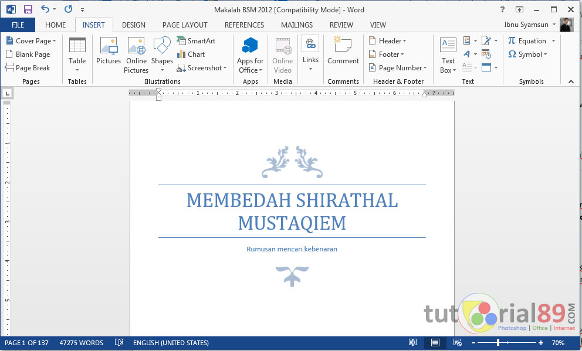The height and width of the screenshot is (351, 582).
Task: Open Customize Quick Access Toolbar dropdown
Action: tap(82, 9)
